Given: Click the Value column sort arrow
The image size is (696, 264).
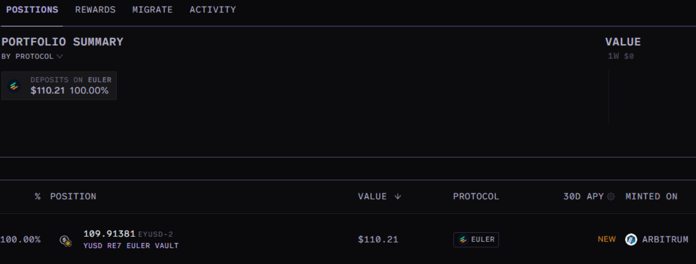Looking at the screenshot, I should pyautogui.click(x=397, y=196).
